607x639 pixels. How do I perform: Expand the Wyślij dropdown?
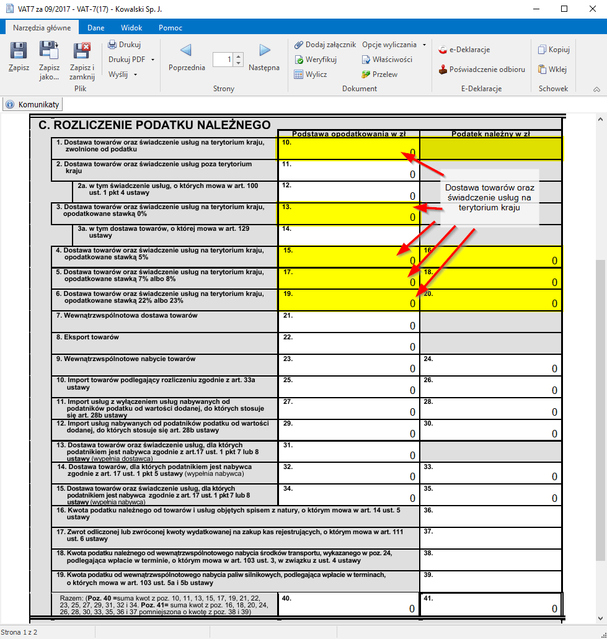point(135,74)
